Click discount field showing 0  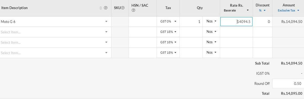point(263,22)
